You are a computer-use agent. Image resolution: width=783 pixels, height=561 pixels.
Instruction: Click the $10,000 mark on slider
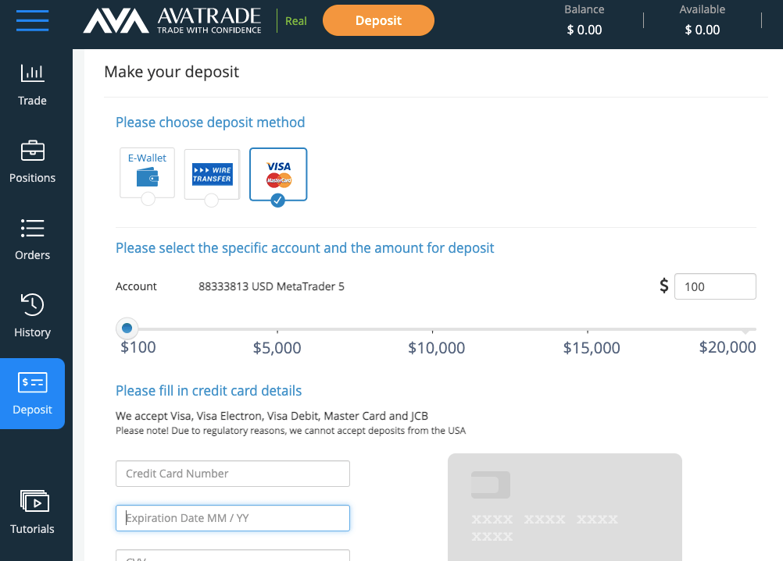tap(437, 347)
